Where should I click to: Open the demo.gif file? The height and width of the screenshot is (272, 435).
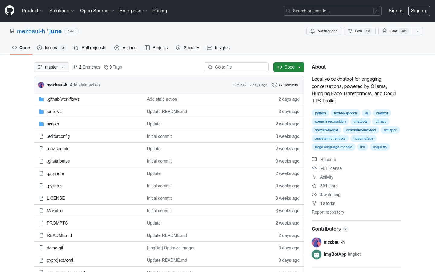pyautogui.click(x=55, y=248)
